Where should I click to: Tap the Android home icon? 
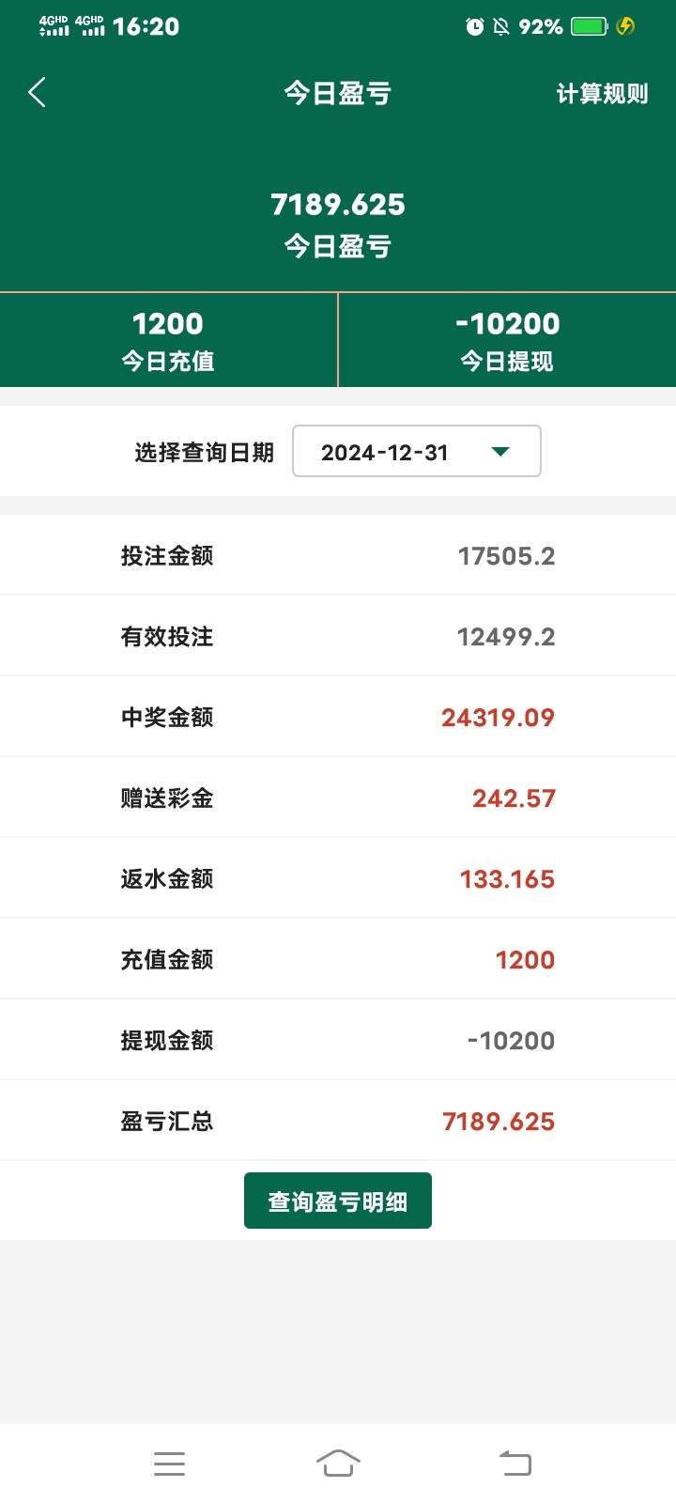tap(338, 1464)
